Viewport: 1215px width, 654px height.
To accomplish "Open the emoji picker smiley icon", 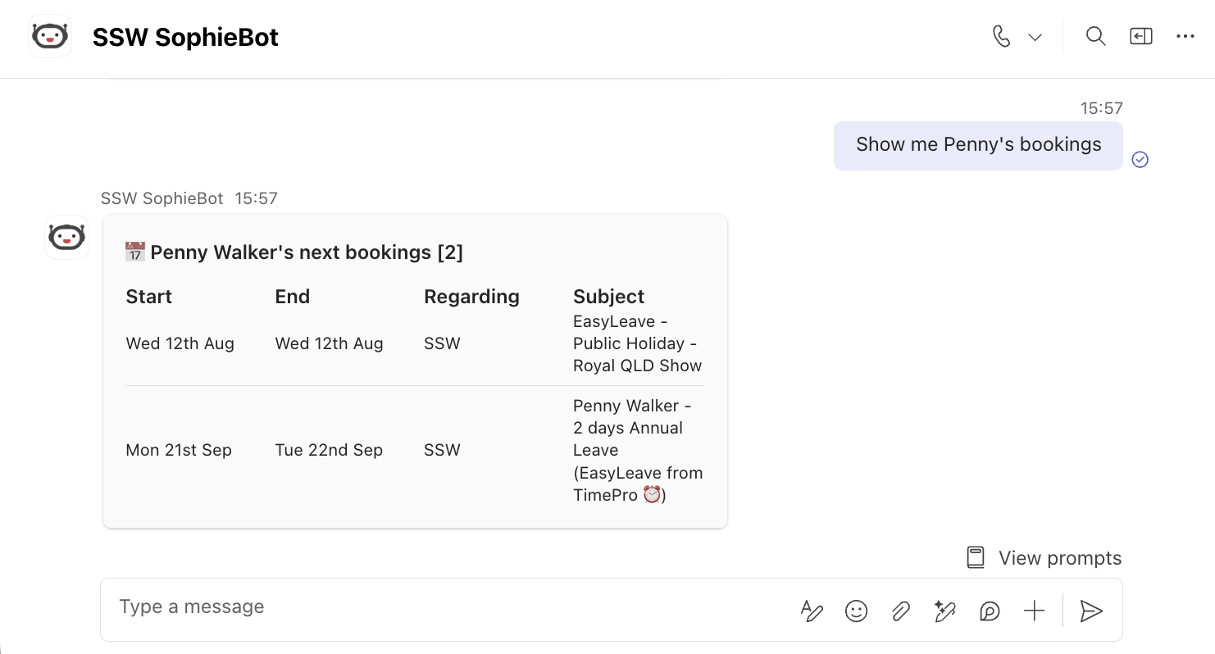I will [x=856, y=611].
